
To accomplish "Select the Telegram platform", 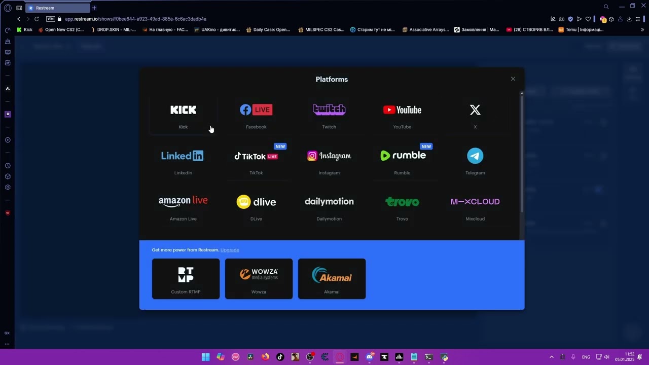I will click(x=475, y=162).
